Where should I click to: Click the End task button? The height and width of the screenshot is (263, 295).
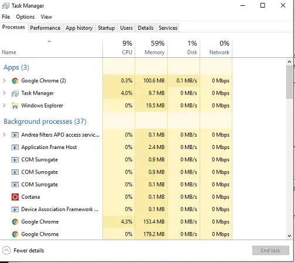coord(270,250)
